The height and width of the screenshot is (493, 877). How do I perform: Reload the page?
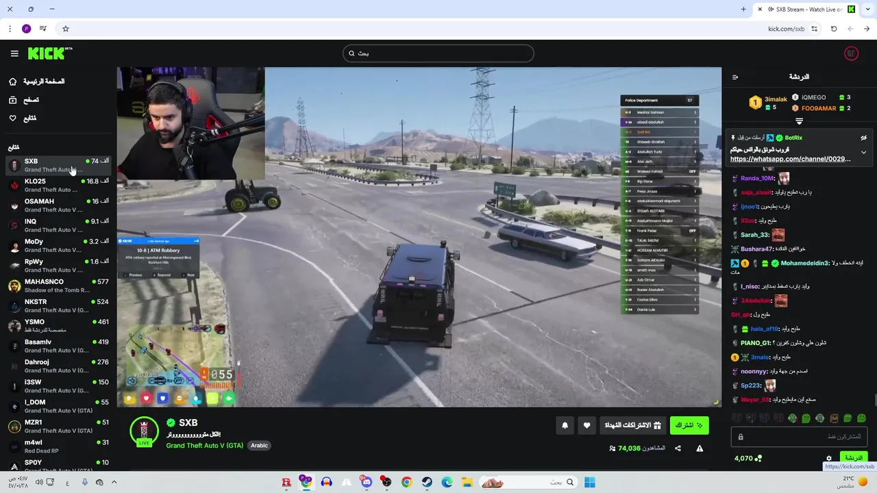pos(834,29)
